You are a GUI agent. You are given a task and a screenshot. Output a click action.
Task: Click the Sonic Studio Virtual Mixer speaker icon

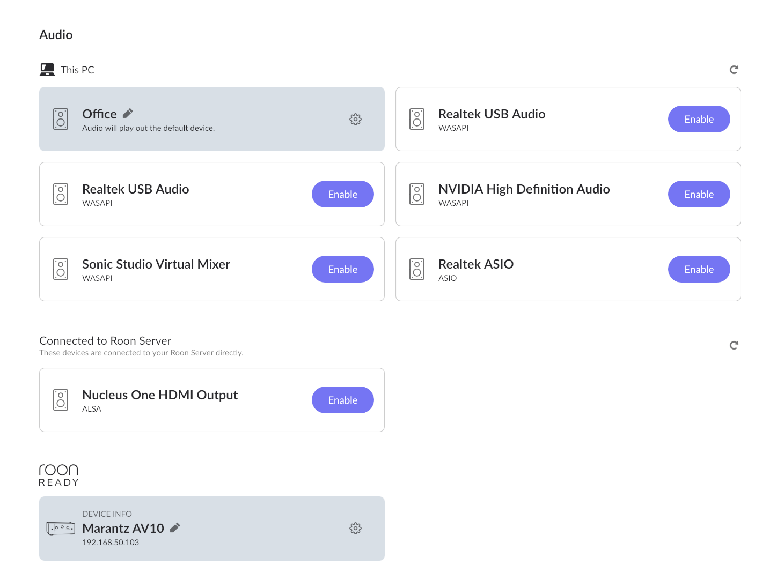(61, 269)
